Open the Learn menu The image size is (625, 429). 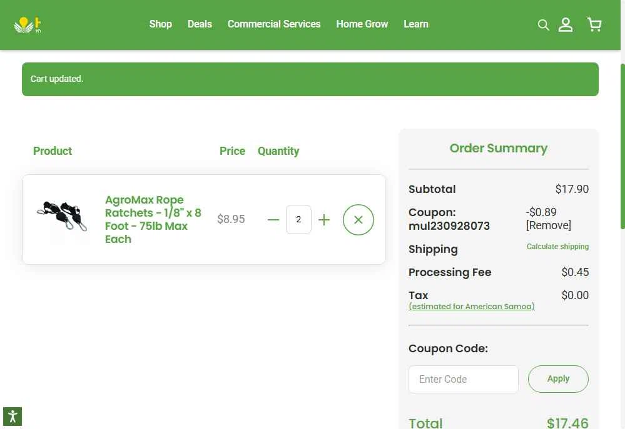[x=416, y=24]
